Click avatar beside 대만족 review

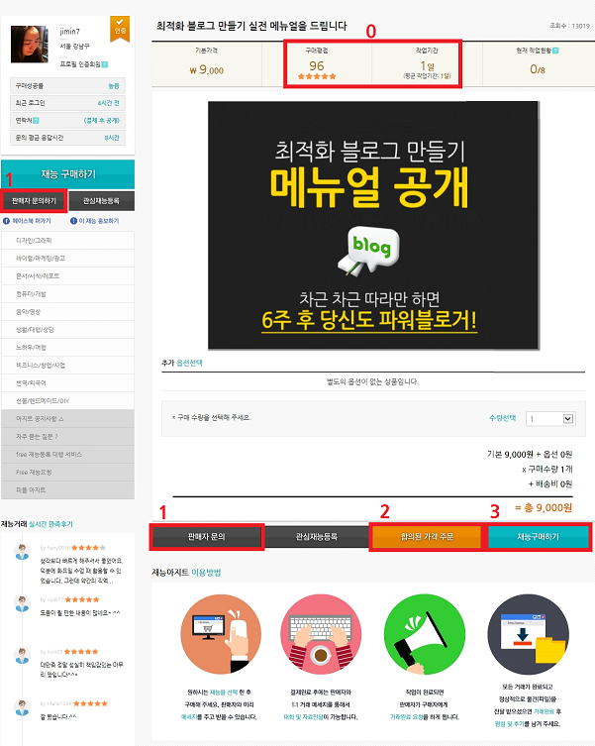tap(22, 656)
